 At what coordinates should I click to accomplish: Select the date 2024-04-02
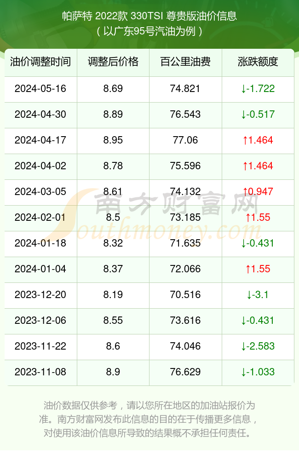[40, 166]
